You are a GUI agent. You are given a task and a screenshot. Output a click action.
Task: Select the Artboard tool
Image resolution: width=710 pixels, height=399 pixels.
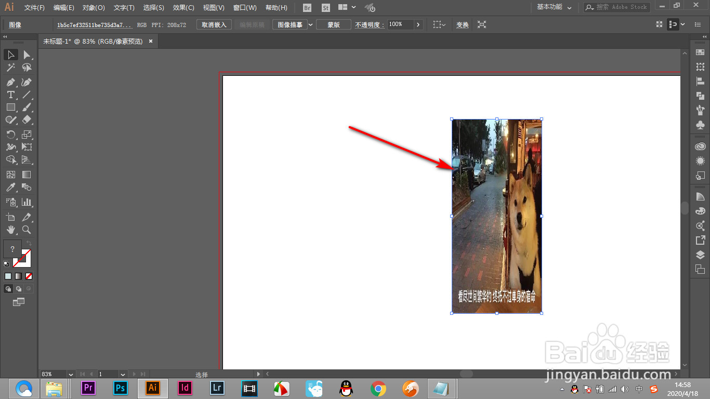10,217
